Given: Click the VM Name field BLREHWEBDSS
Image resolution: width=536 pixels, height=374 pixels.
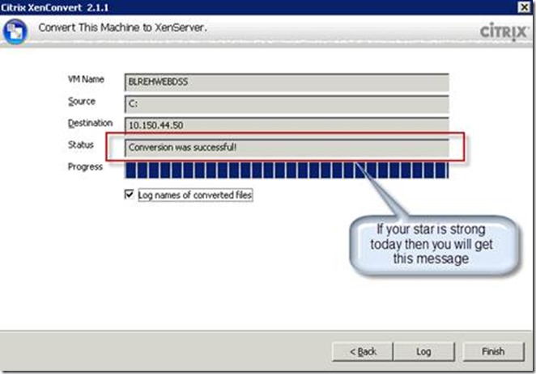Looking at the screenshot, I should 287,82.
